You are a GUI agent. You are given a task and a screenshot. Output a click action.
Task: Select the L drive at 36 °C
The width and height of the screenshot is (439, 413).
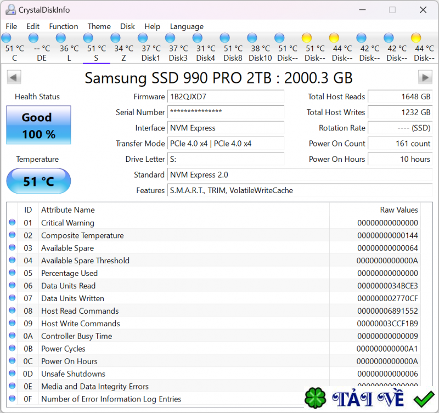(61, 38)
